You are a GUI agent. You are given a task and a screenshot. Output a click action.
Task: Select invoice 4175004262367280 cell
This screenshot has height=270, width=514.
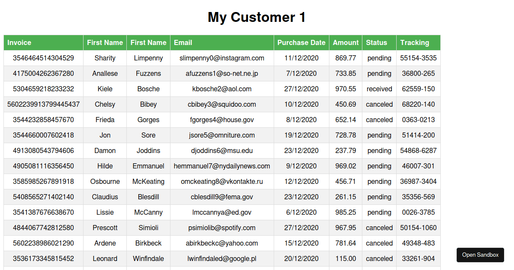point(43,74)
